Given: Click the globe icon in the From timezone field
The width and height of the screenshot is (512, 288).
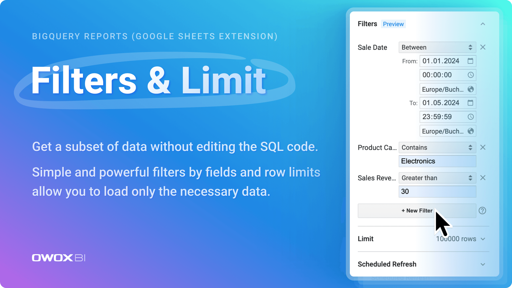Looking at the screenshot, I should point(471,89).
